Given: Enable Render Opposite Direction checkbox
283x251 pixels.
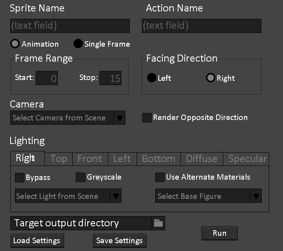Looking at the screenshot, I should (147, 118).
